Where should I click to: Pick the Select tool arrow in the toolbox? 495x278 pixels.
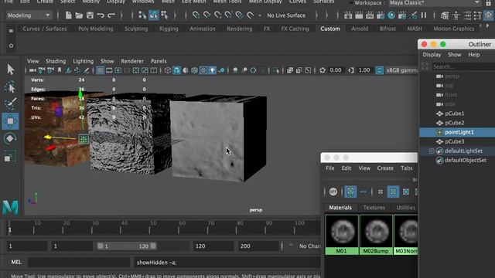10,69
